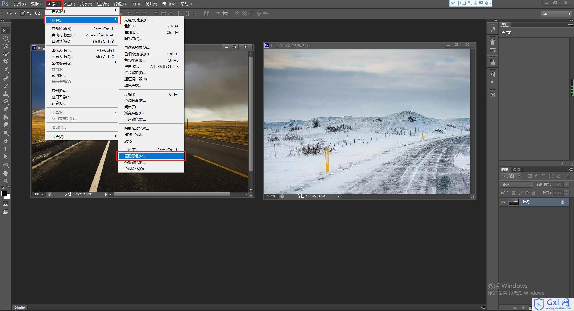Toggle the lock all layer button
574x311 pixels.
(x=534, y=193)
